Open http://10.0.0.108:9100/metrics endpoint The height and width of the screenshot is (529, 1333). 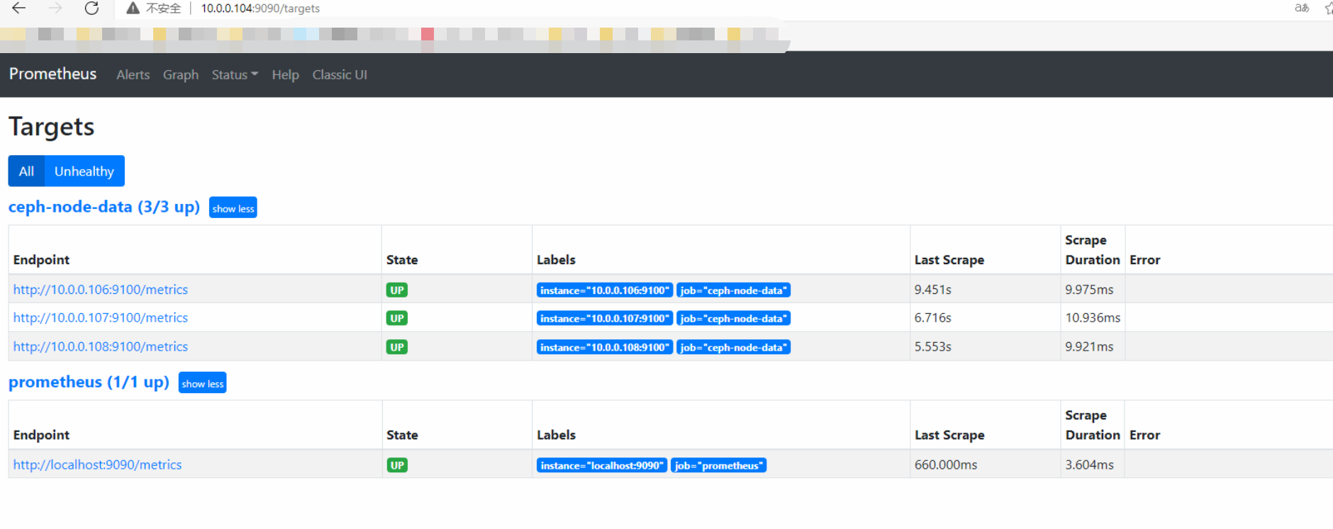click(101, 346)
